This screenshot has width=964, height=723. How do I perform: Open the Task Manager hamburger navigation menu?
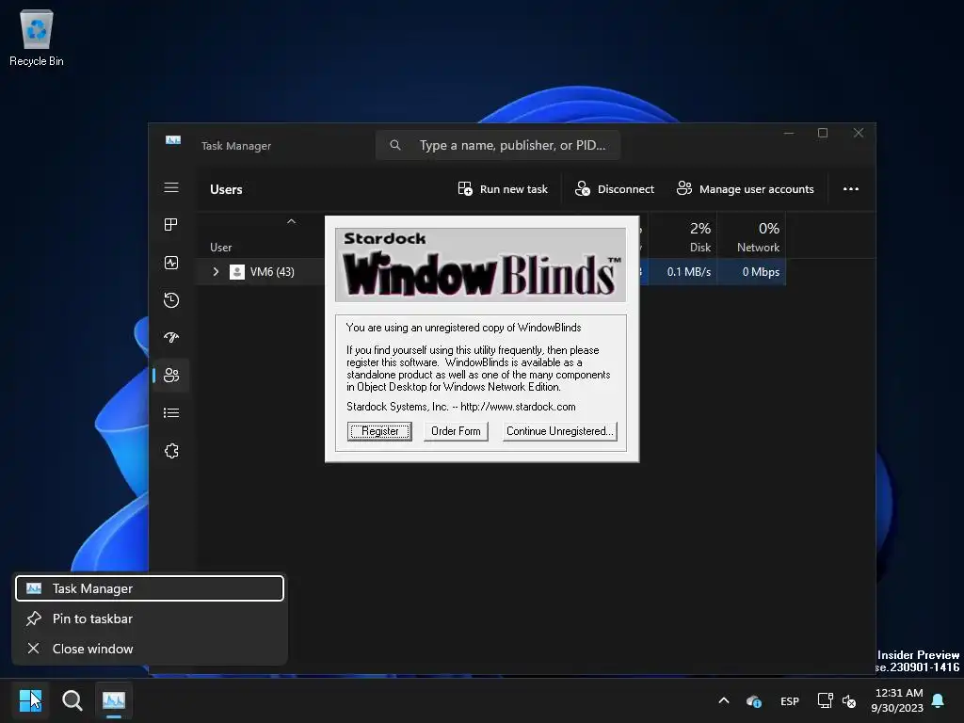point(171,187)
